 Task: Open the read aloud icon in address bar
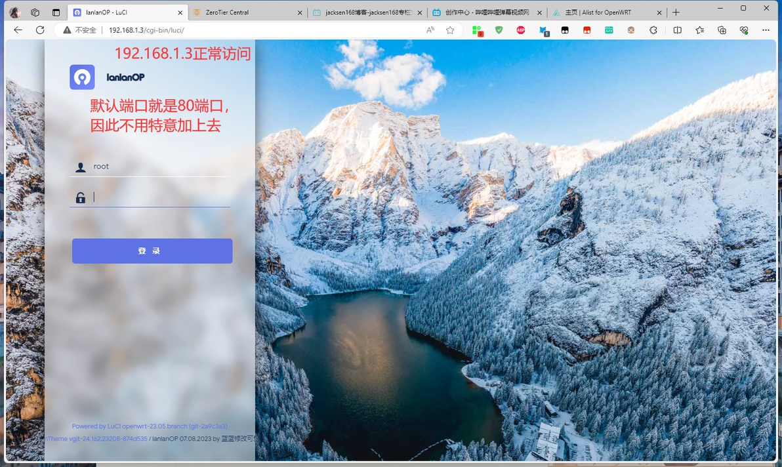click(430, 30)
